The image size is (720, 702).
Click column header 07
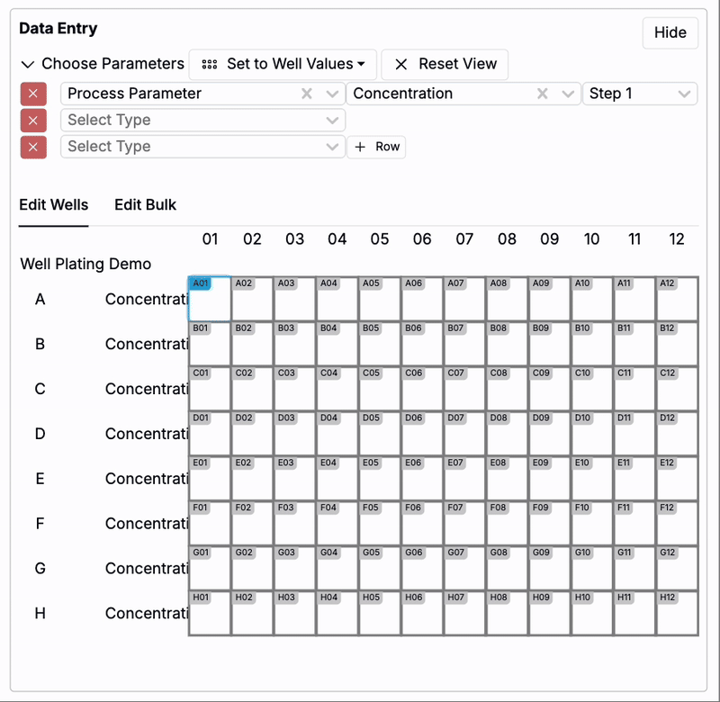(464, 238)
